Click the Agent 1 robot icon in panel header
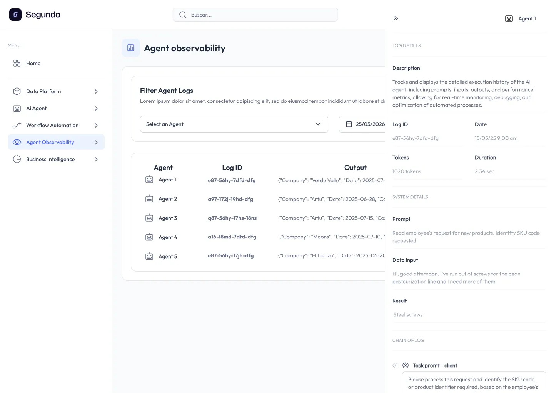This screenshot has height=393, width=554. (509, 18)
